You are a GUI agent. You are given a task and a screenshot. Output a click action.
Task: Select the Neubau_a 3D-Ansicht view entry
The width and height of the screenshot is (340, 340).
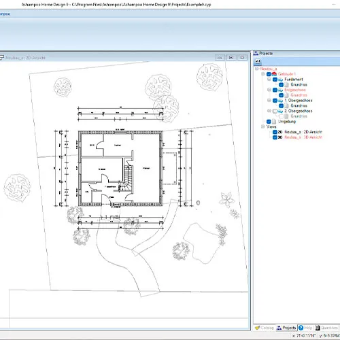[x=303, y=137]
